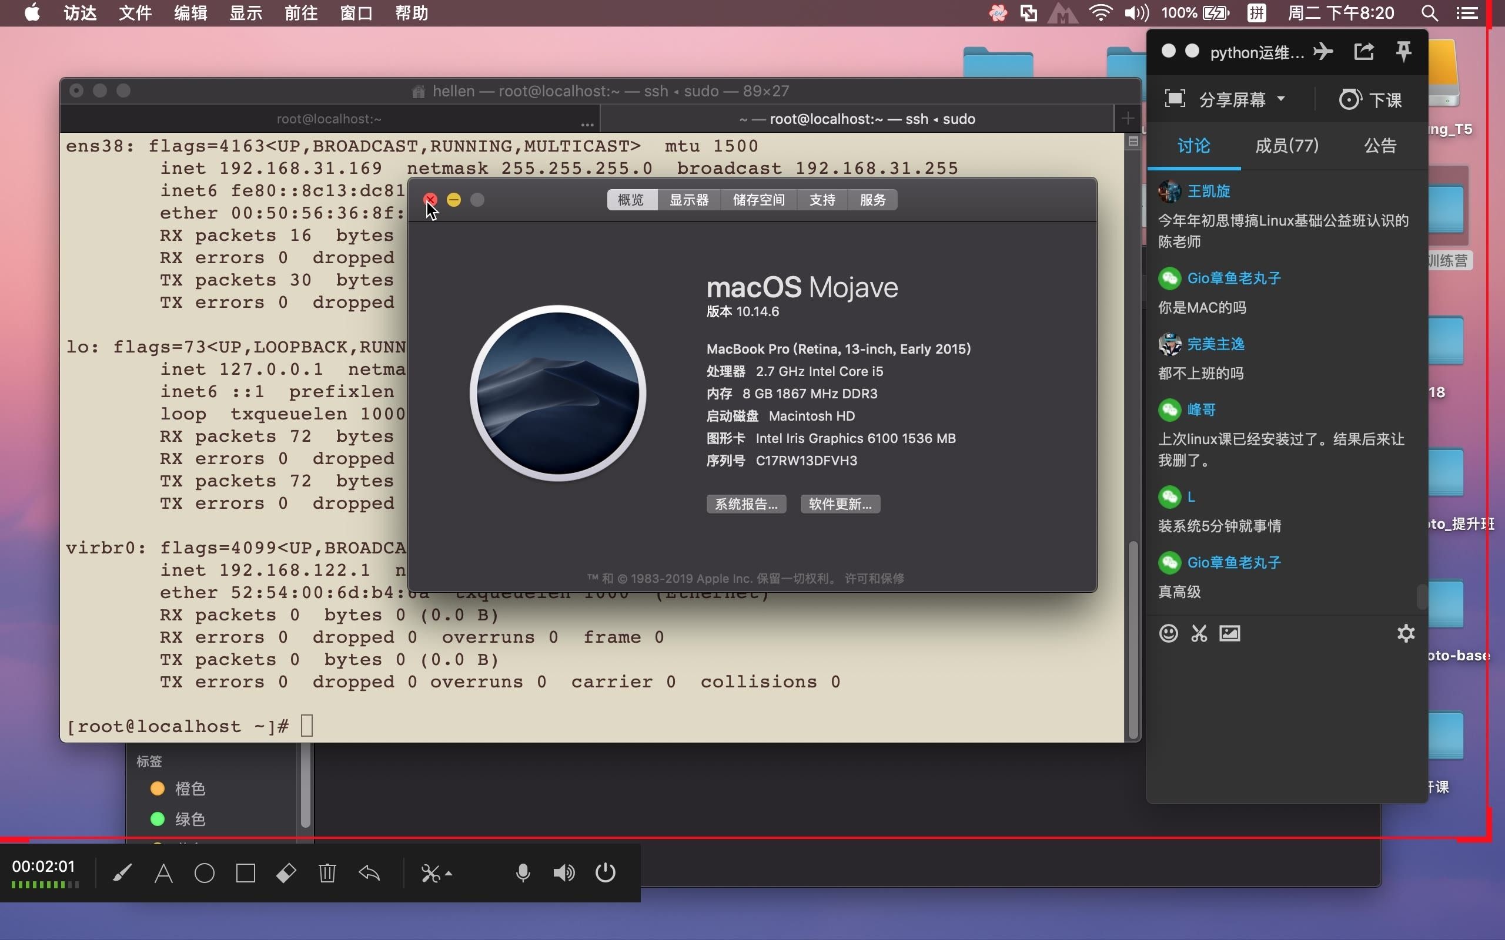Open the 显示 menu
This screenshot has width=1505, height=940.
246,13
